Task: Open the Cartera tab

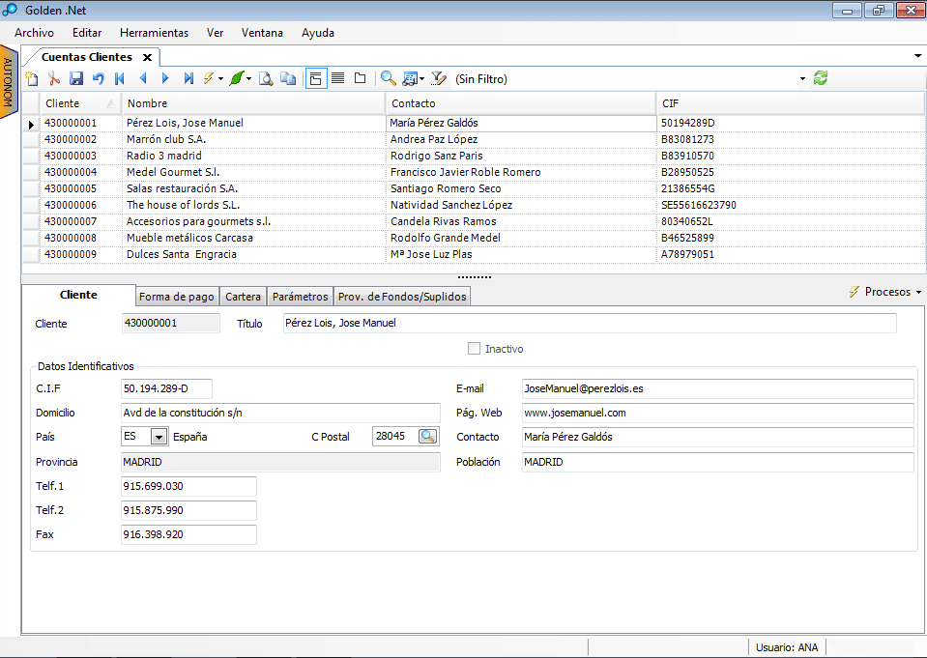Action: 243,297
